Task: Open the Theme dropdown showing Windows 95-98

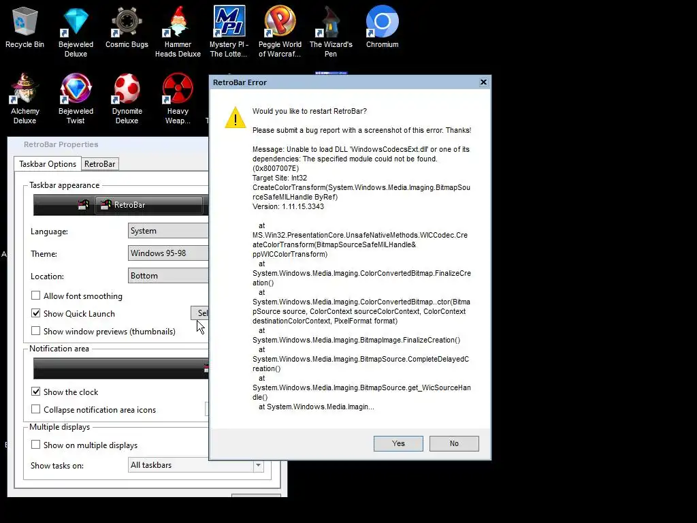Action: (x=168, y=253)
